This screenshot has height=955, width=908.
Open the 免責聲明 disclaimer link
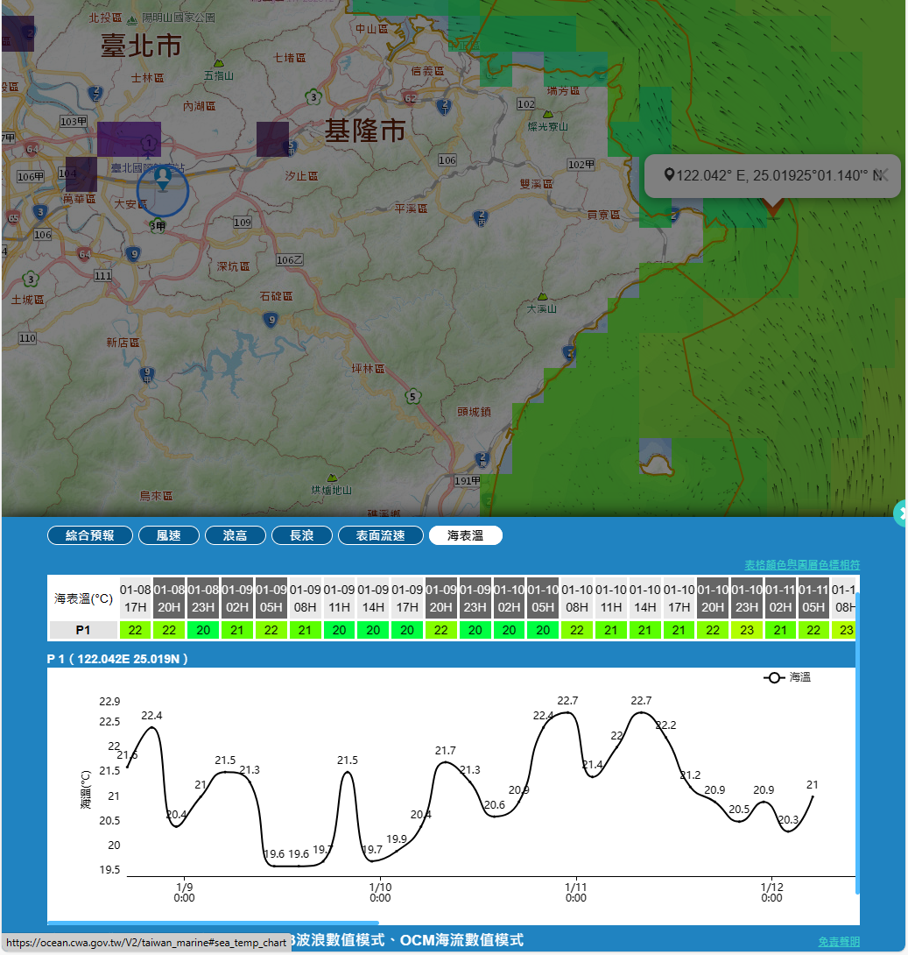839,941
